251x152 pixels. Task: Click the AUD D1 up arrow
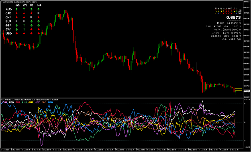click(31, 9)
